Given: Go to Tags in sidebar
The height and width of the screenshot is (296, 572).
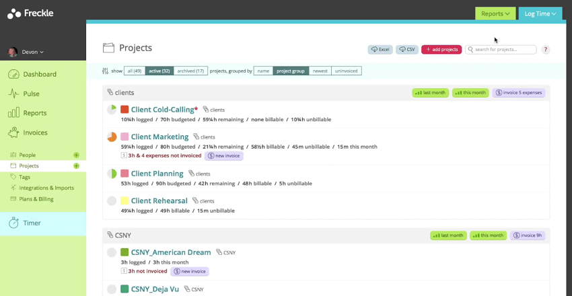Looking at the screenshot, I should (x=25, y=177).
